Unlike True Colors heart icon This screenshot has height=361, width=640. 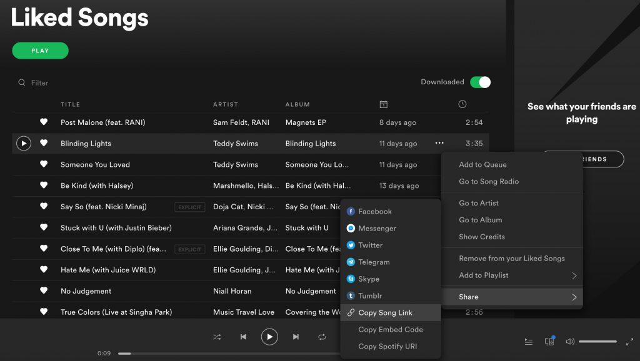click(x=44, y=311)
